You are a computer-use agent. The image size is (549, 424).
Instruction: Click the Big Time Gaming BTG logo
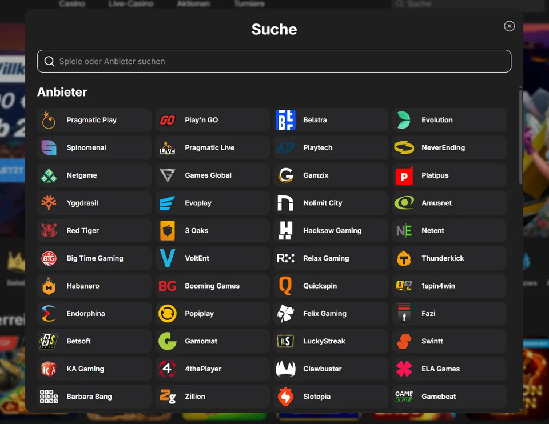49,258
